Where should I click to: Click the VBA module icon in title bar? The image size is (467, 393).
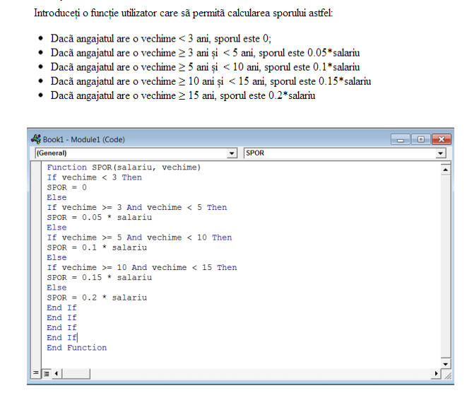pyautogui.click(x=36, y=140)
